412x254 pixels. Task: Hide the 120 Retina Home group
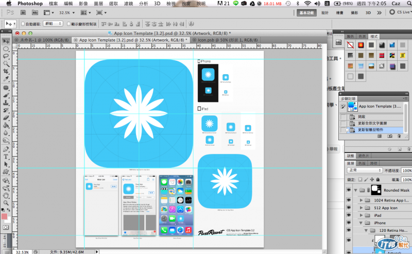pos(349,230)
